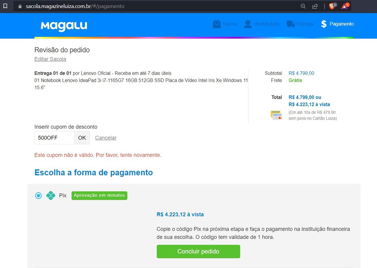This screenshot has height=268, width=377.
Task: Open the Sacola shopping bag icon
Action: click(x=216, y=24)
